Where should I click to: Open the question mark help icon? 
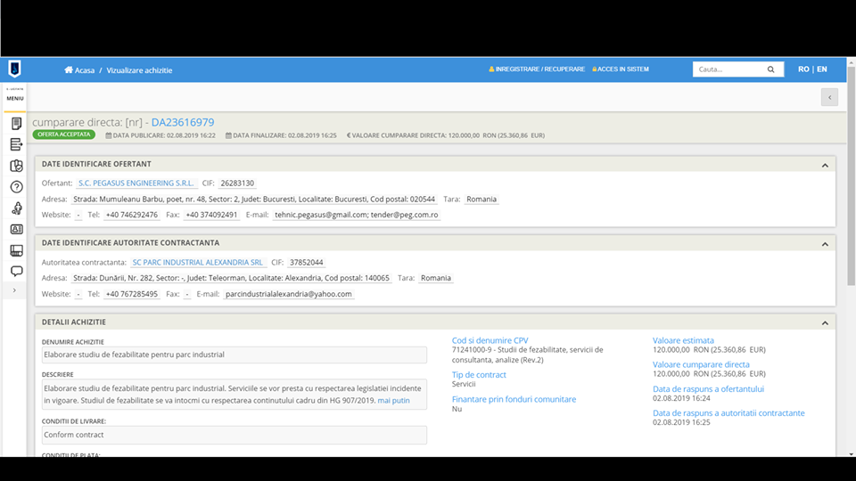pyautogui.click(x=16, y=187)
